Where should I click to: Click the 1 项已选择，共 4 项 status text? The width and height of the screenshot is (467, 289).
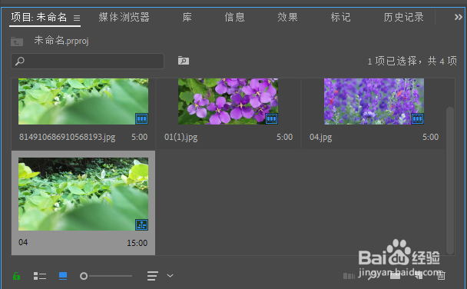point(412,61)
